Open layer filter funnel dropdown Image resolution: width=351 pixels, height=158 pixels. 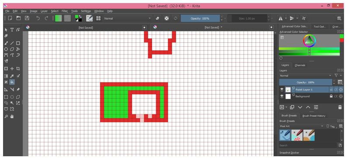[338, 76]
